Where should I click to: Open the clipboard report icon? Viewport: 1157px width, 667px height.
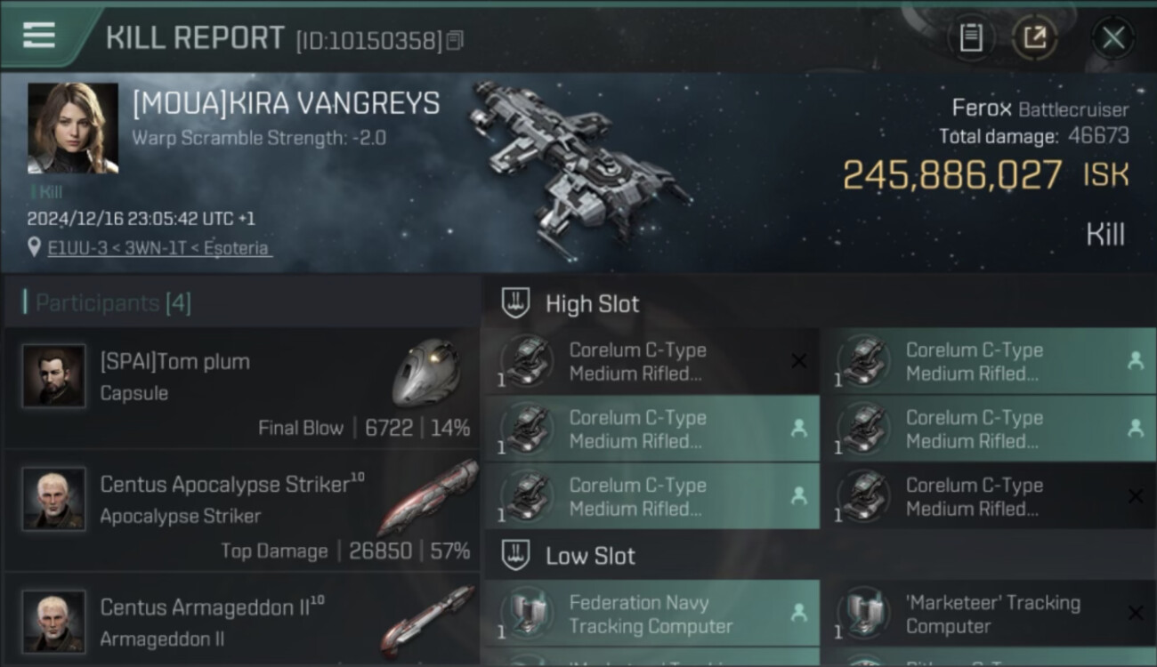pos(971,37)
